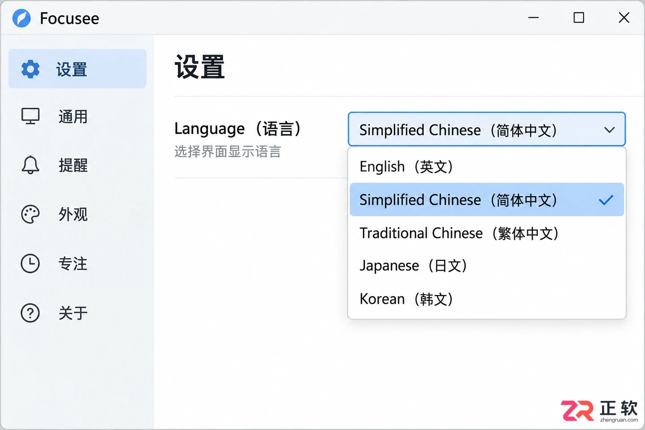645x430 pixels.
Task: Open the 设置 sidebar tab
Action: point(77,69)
